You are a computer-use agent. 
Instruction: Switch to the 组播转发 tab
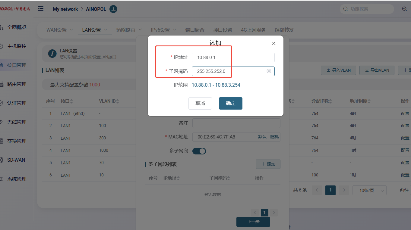click(x=284, y=30)
